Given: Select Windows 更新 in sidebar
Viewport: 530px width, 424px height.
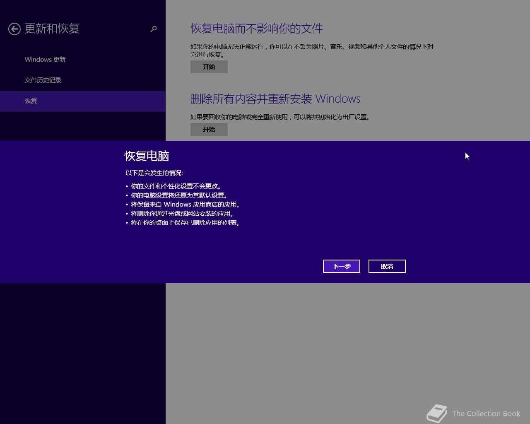Looking at the screenshot, I should [x=45, y=60].
